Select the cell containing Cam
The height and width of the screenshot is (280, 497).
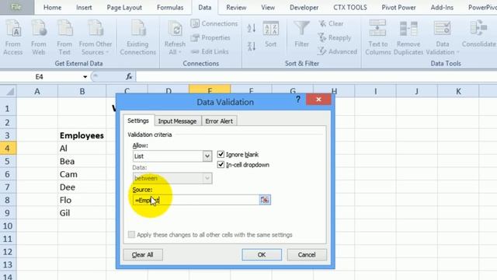tap(82, 174)
